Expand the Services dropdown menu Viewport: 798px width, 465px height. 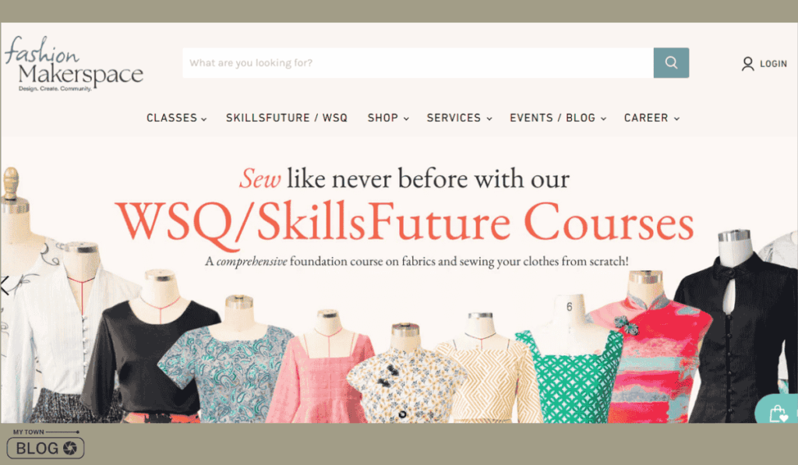coord(460,118)
